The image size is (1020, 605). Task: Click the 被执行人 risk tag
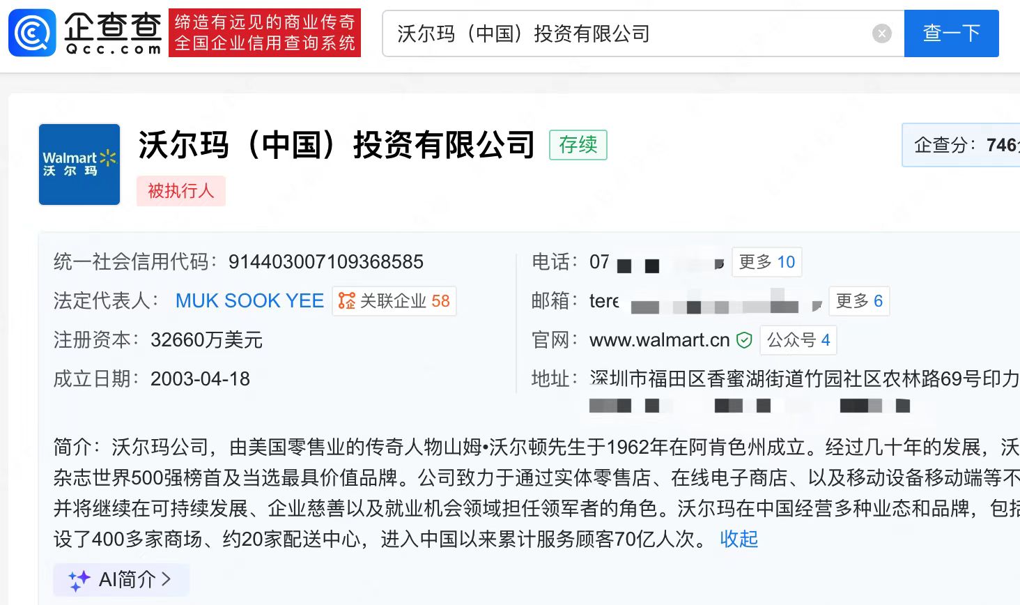[x=180, y=191]
